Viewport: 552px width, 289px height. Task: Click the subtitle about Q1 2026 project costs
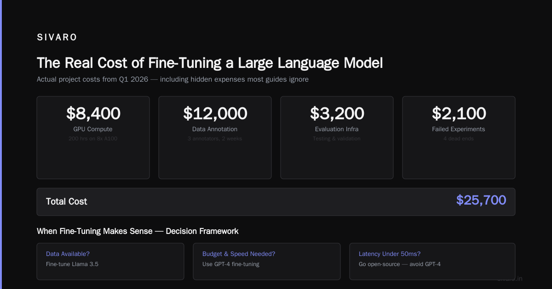point(172,79)
